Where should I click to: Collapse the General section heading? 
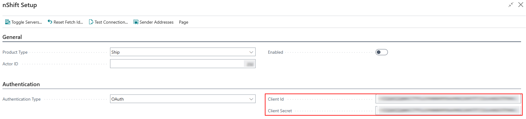coord(12,37)
